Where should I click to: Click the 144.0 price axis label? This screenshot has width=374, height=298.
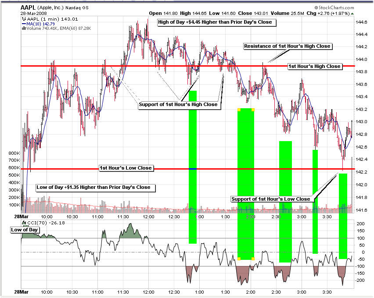point(362,60)
